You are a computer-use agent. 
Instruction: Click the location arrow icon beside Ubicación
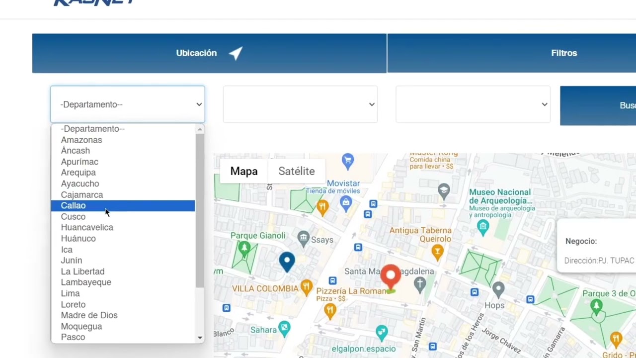pos(236,53)
